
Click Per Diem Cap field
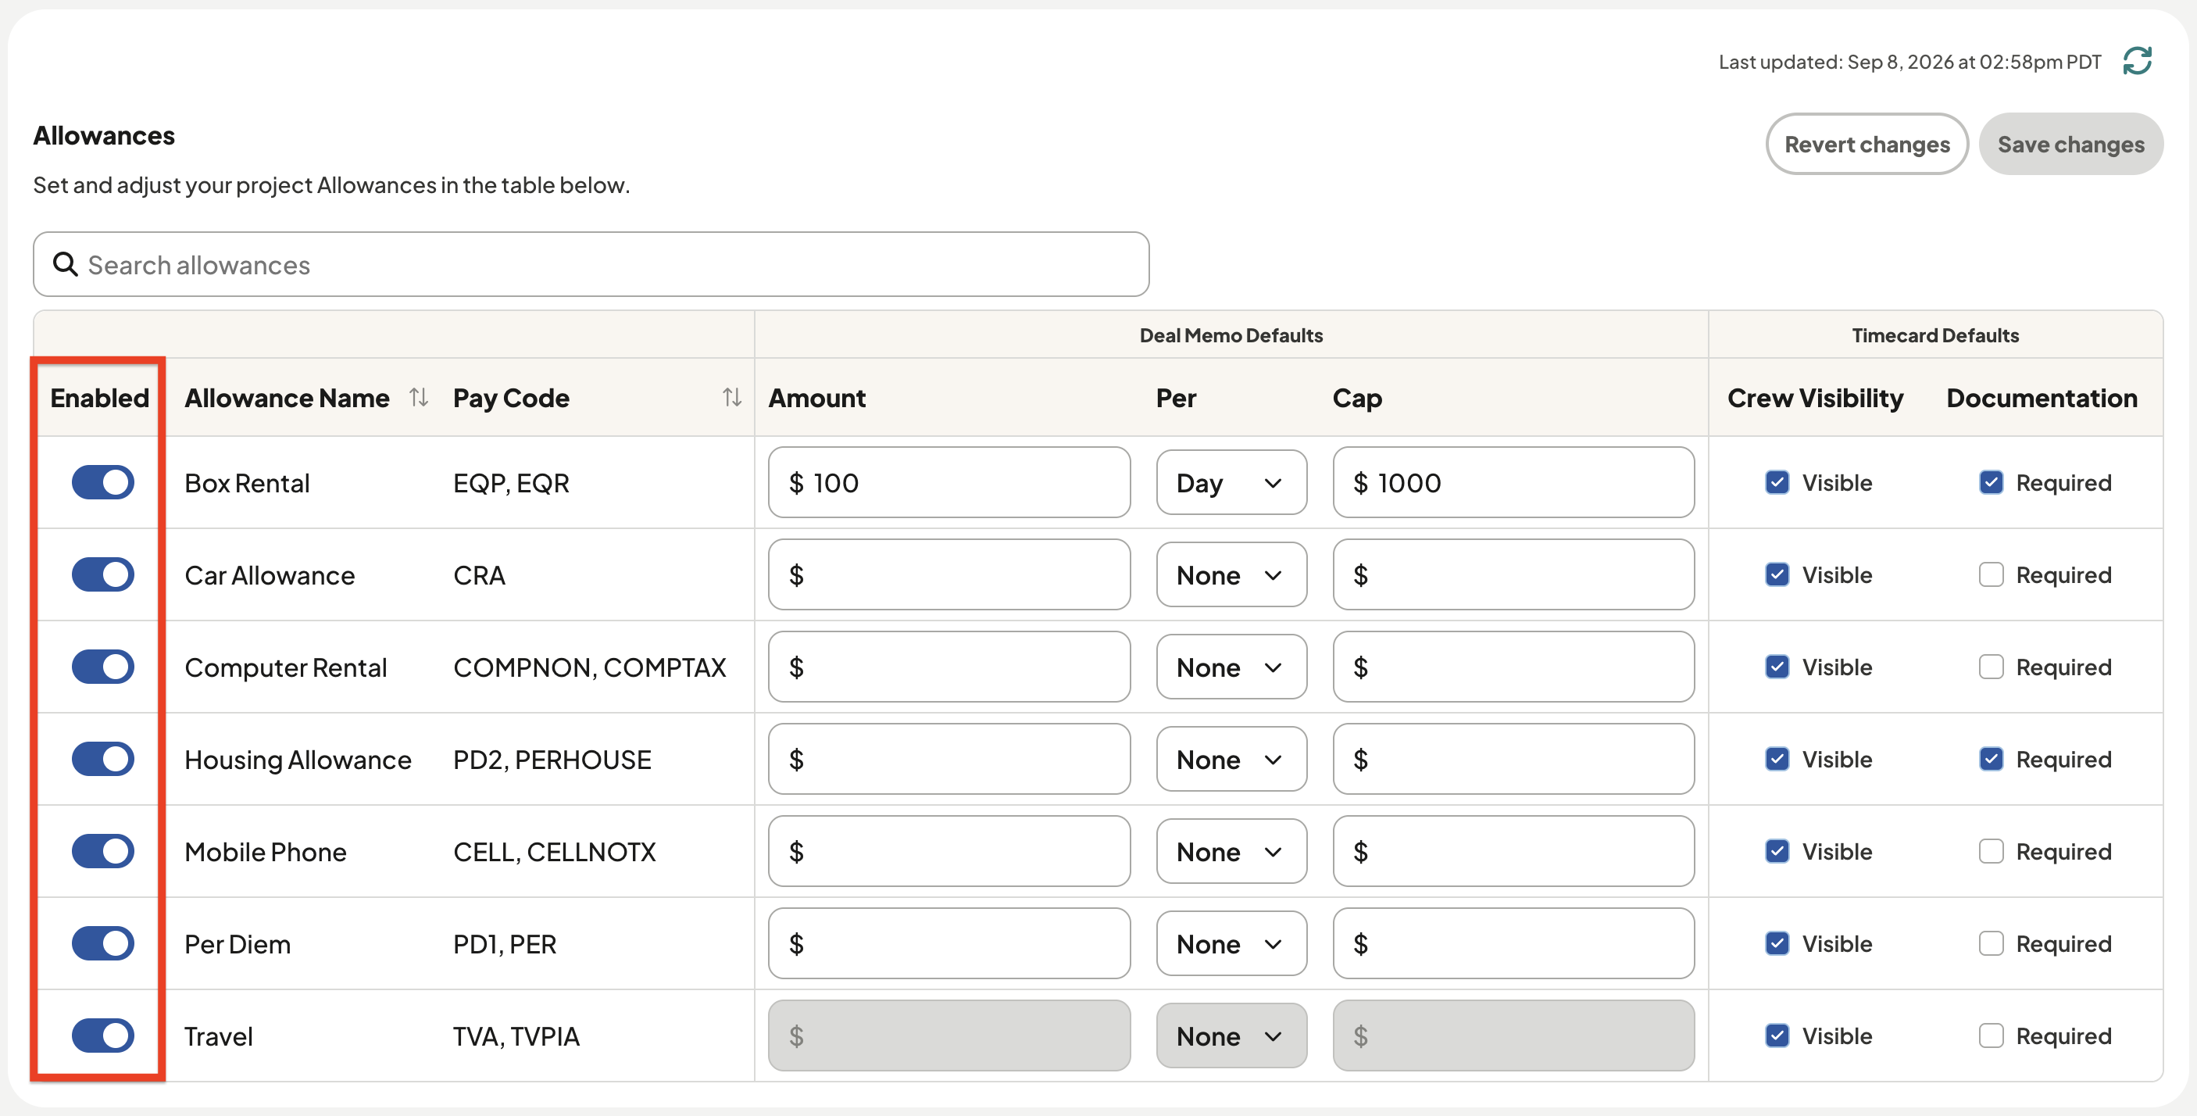pyautogui.click(x=1514, y=943)
